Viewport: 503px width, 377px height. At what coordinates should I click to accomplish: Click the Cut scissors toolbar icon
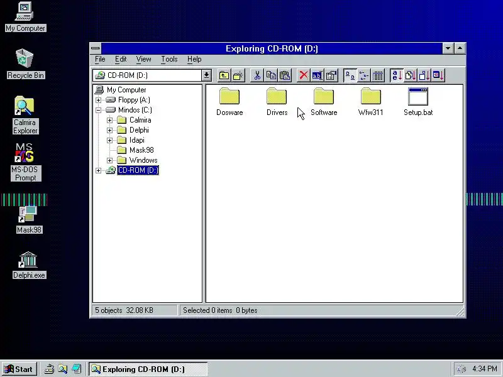tap(257, 75)
